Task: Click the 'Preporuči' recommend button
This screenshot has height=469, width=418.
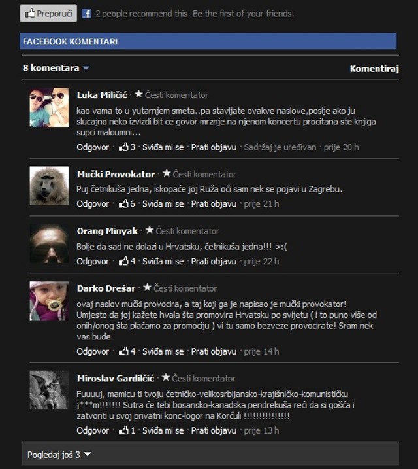Action: pyautogui.click(x=48, y=13)
